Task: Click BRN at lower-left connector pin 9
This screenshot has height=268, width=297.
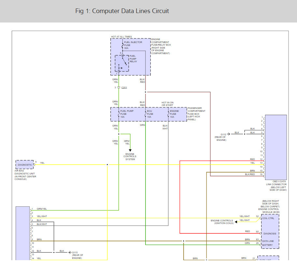Action: click(x=39, y=240)
